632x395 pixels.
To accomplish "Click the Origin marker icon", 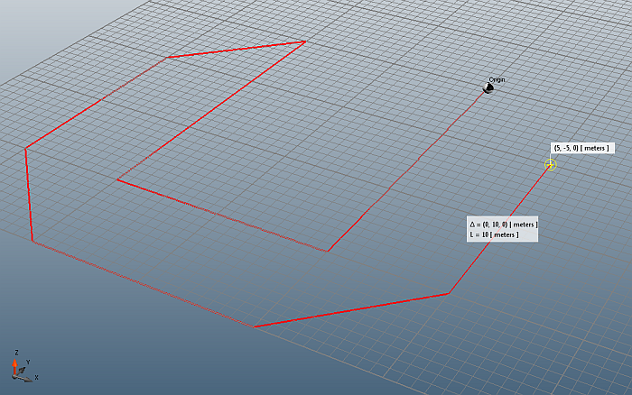I will point(488,88).
